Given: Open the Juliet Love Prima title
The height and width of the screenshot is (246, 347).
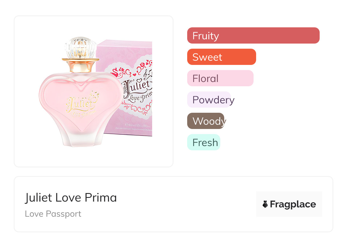Looking at the screenshot, I should click(71, 198).
